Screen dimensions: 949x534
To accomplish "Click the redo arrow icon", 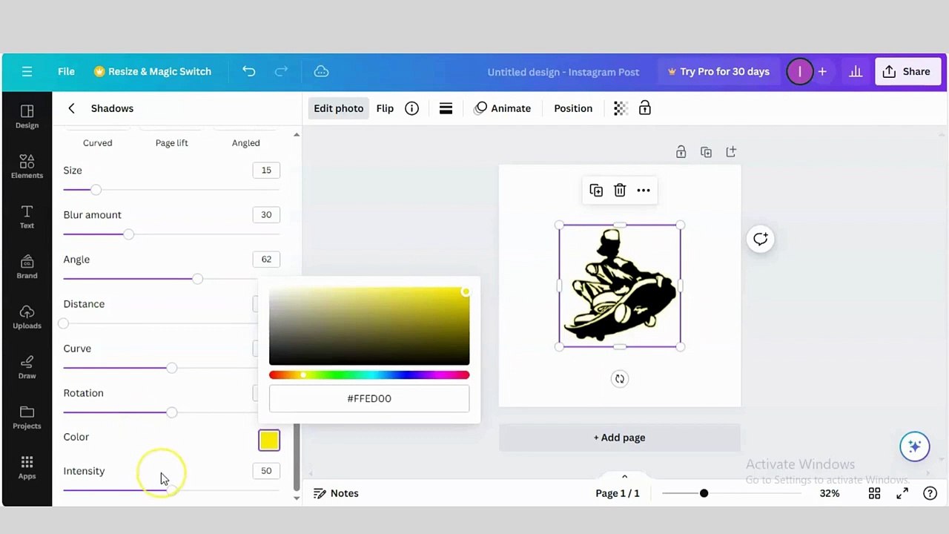I will (x=281, y=71).
